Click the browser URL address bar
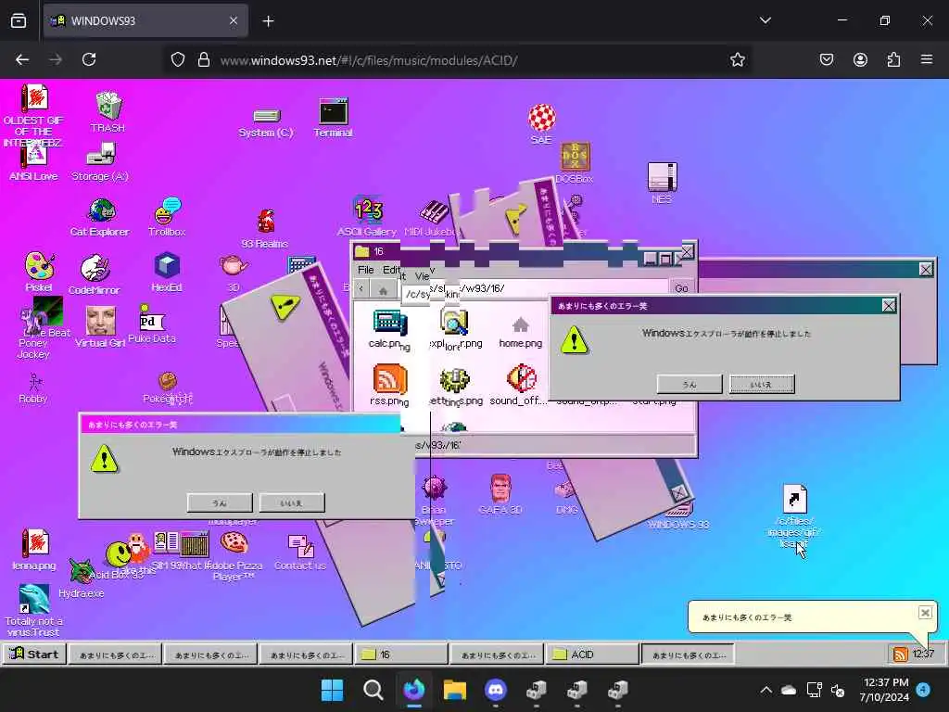The width and height of the screenshot is (949, 712). (460, 60)
